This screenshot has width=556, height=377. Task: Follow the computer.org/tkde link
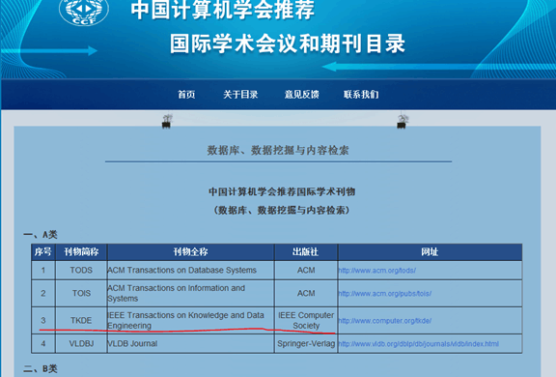pos(385,321)
